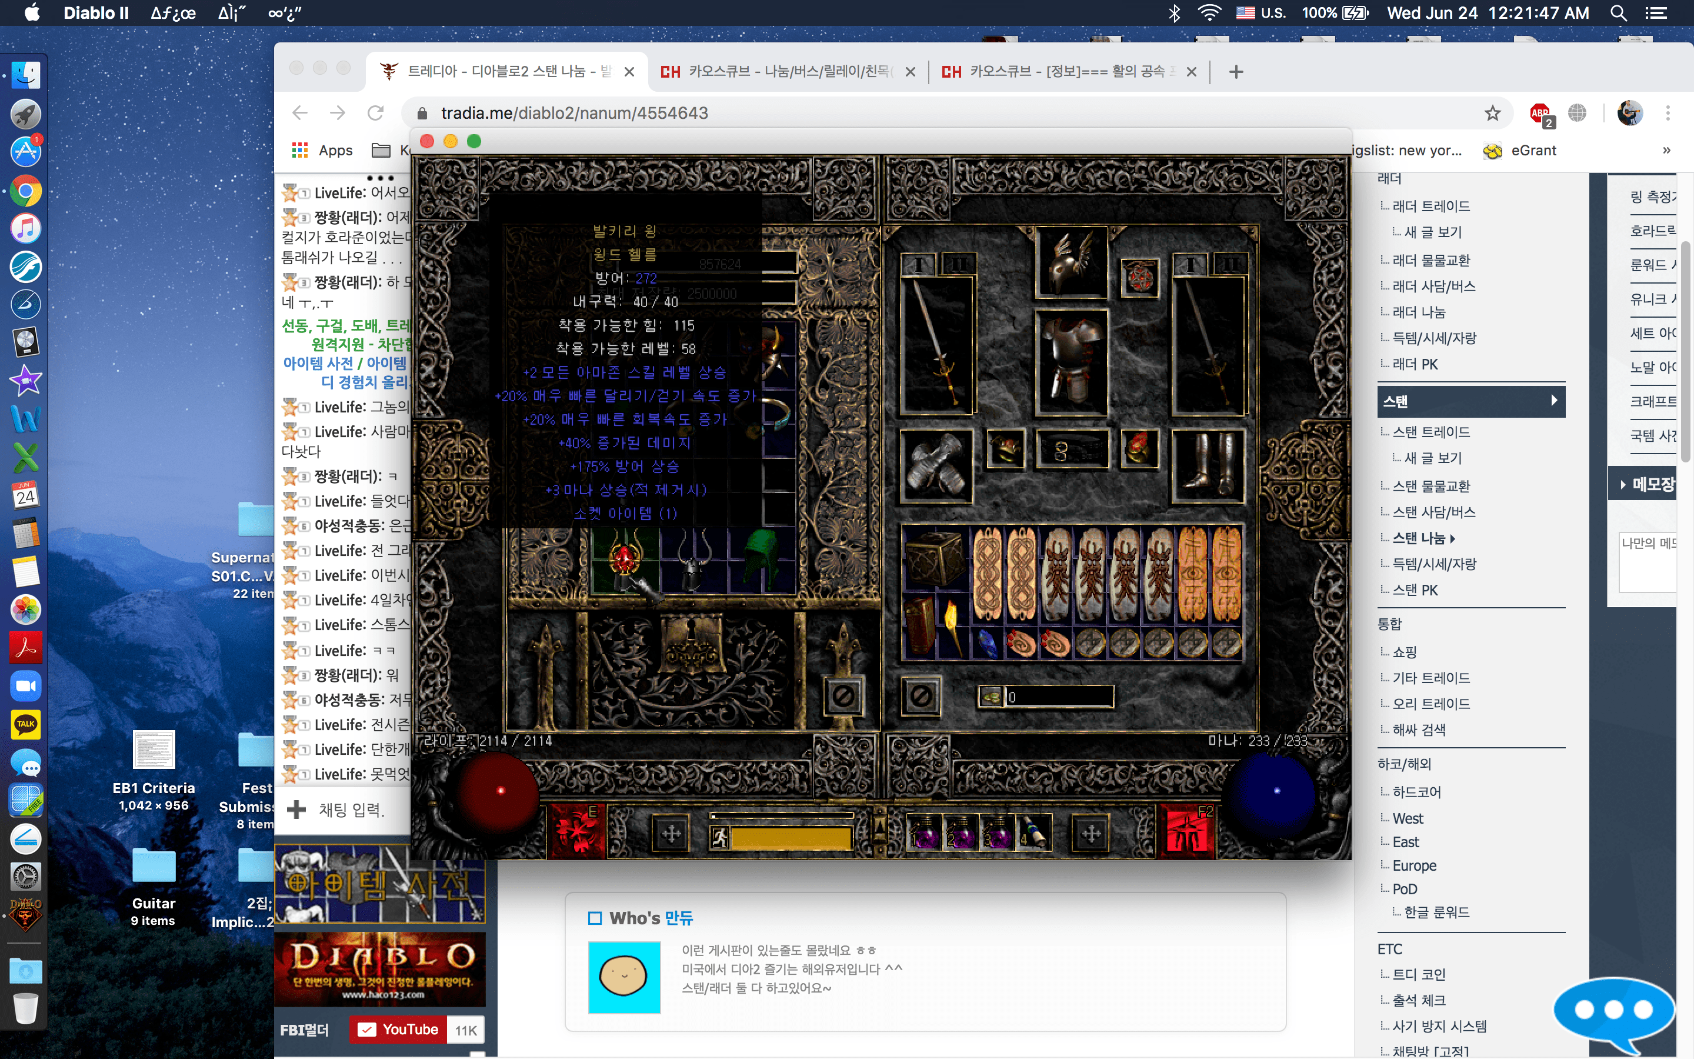1694x1059 pixels.
Task: Open the eGrant bookmark
Action: pyautogui.click(x=1520, y=150)
